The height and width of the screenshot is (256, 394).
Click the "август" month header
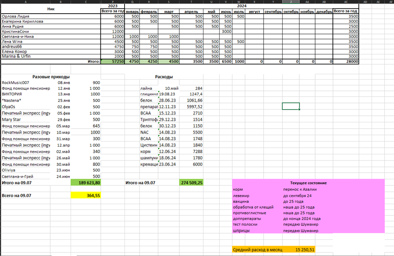coord(254,12)
